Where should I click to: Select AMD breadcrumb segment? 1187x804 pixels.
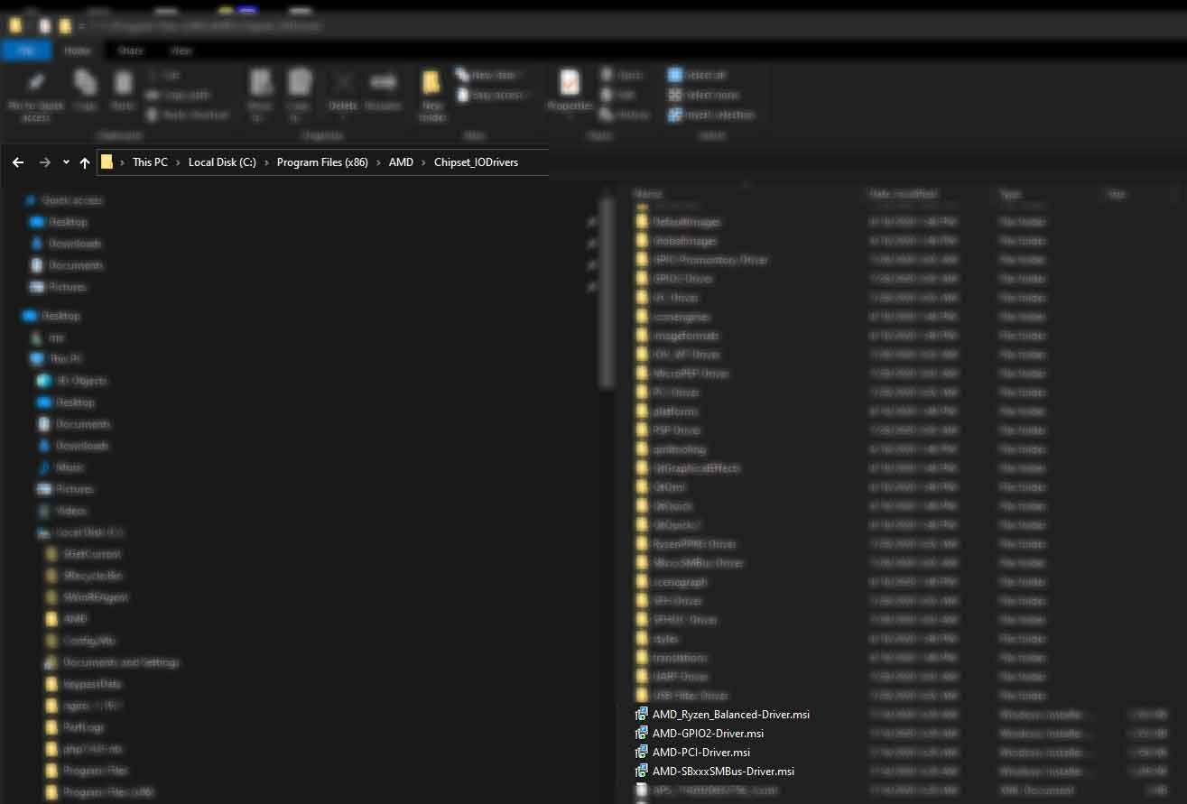point(401,162)
